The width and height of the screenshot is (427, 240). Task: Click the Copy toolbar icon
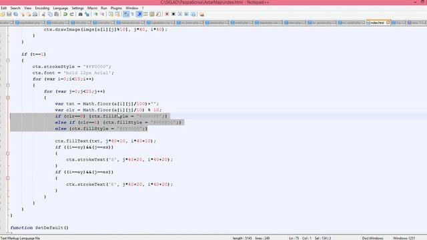(50, 14)
